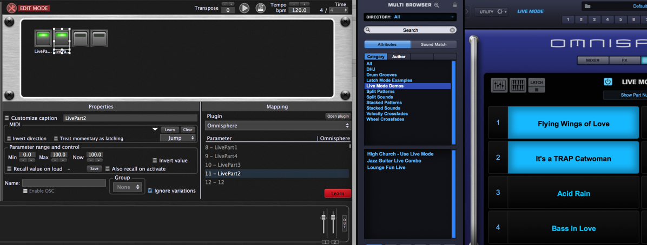Start playback with the play button
The image size is (647, 245).
pos(245,8)
